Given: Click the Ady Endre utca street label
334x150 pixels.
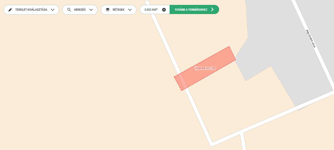Looking at the screenshot, I should pos(310,38).
